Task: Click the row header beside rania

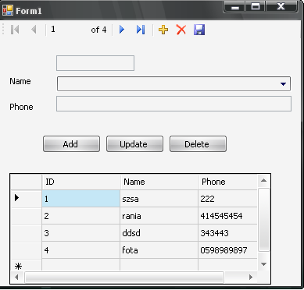Action: pos(26,216)
